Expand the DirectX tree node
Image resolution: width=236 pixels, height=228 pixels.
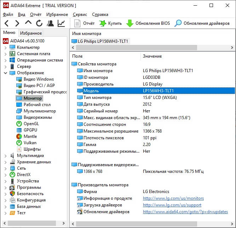click(x=6, y=175)
